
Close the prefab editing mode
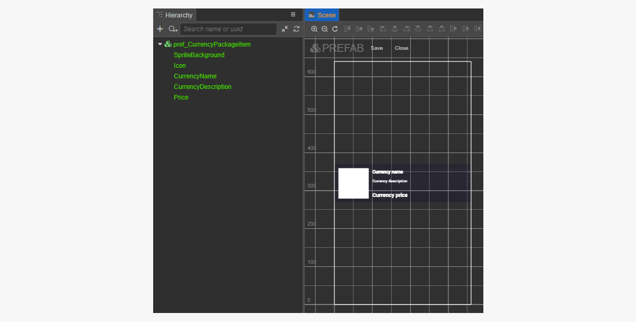[x=401, y=48]
